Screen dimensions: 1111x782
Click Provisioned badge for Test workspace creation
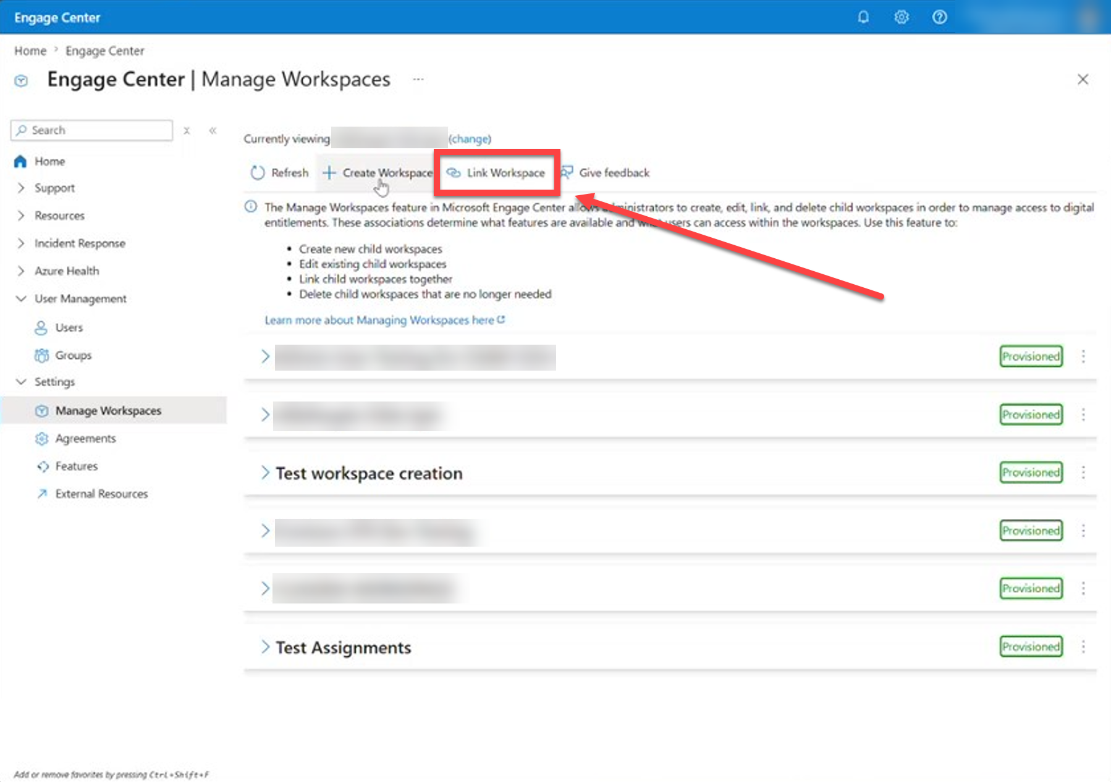[x=1031, y=473]
